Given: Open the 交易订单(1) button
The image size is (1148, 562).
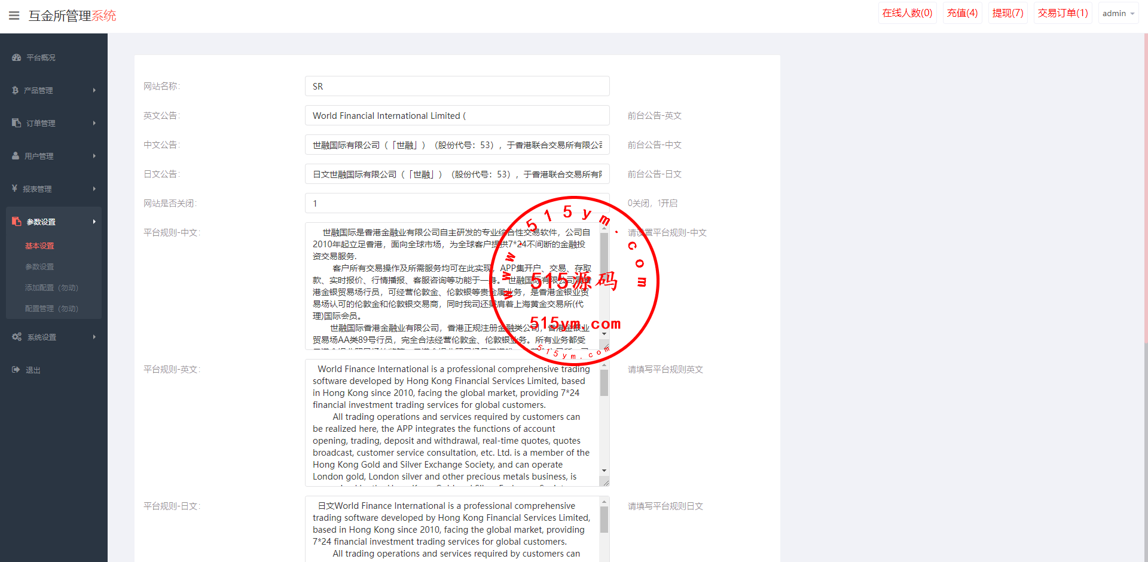Looking at the screenshot, I should pyautogui.click(x=1062, y=13).
